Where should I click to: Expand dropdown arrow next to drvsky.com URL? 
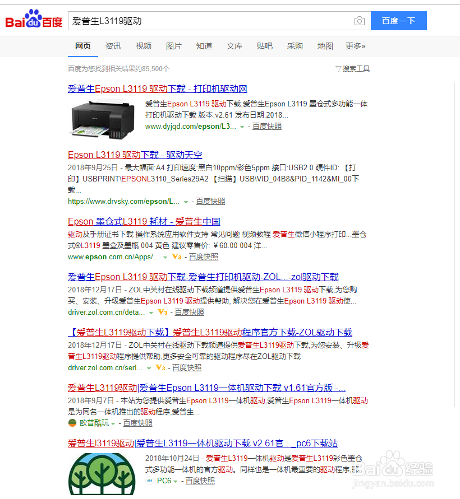(x=186, y=202)
